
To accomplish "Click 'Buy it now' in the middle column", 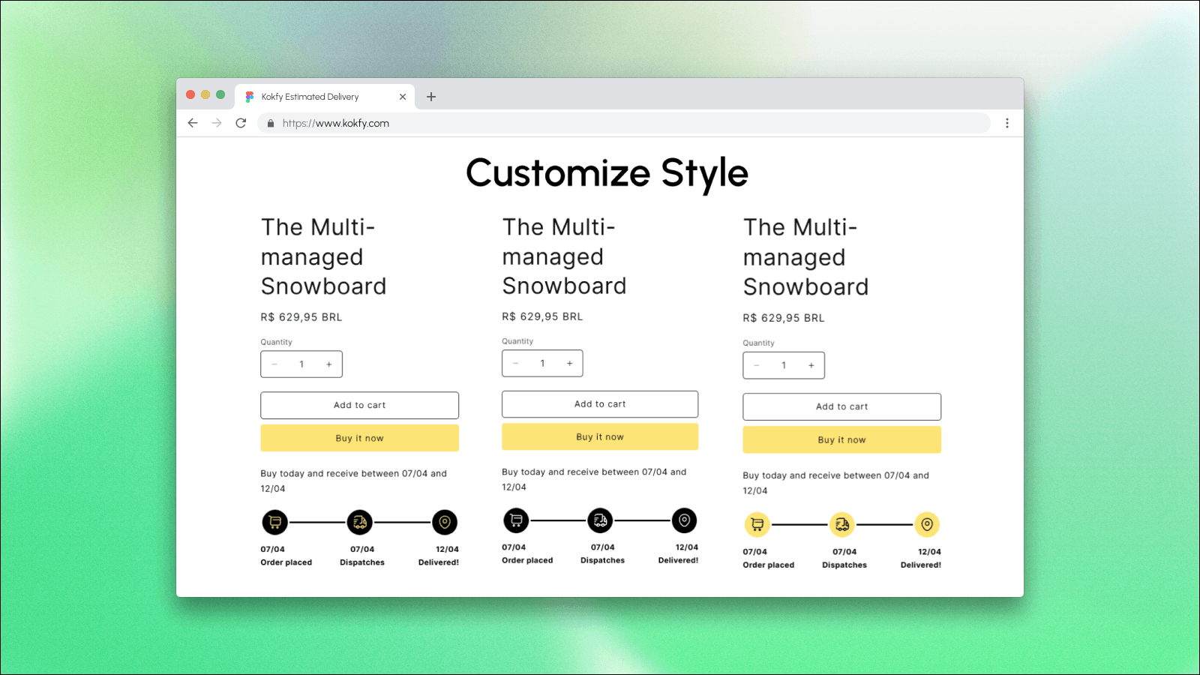I will 599,436.
